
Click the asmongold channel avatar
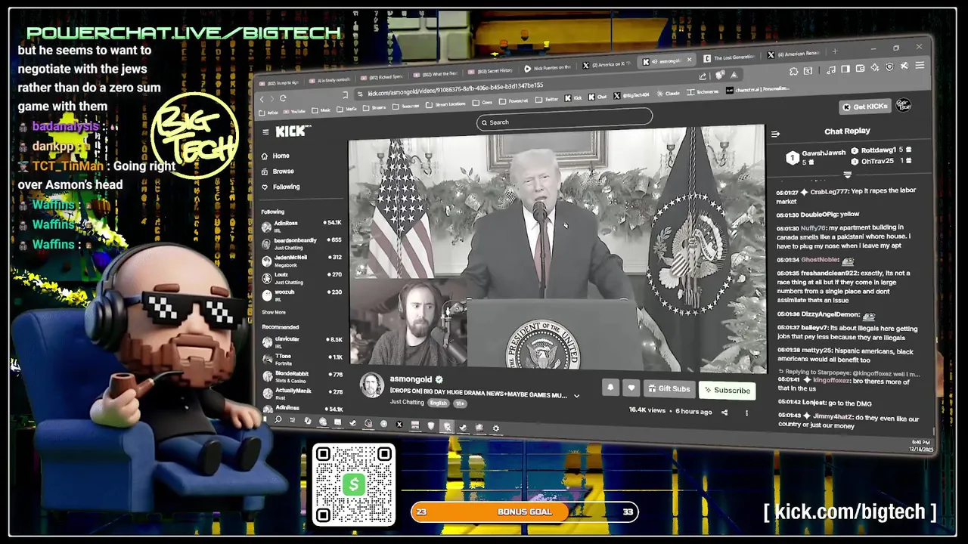[371, 385]
